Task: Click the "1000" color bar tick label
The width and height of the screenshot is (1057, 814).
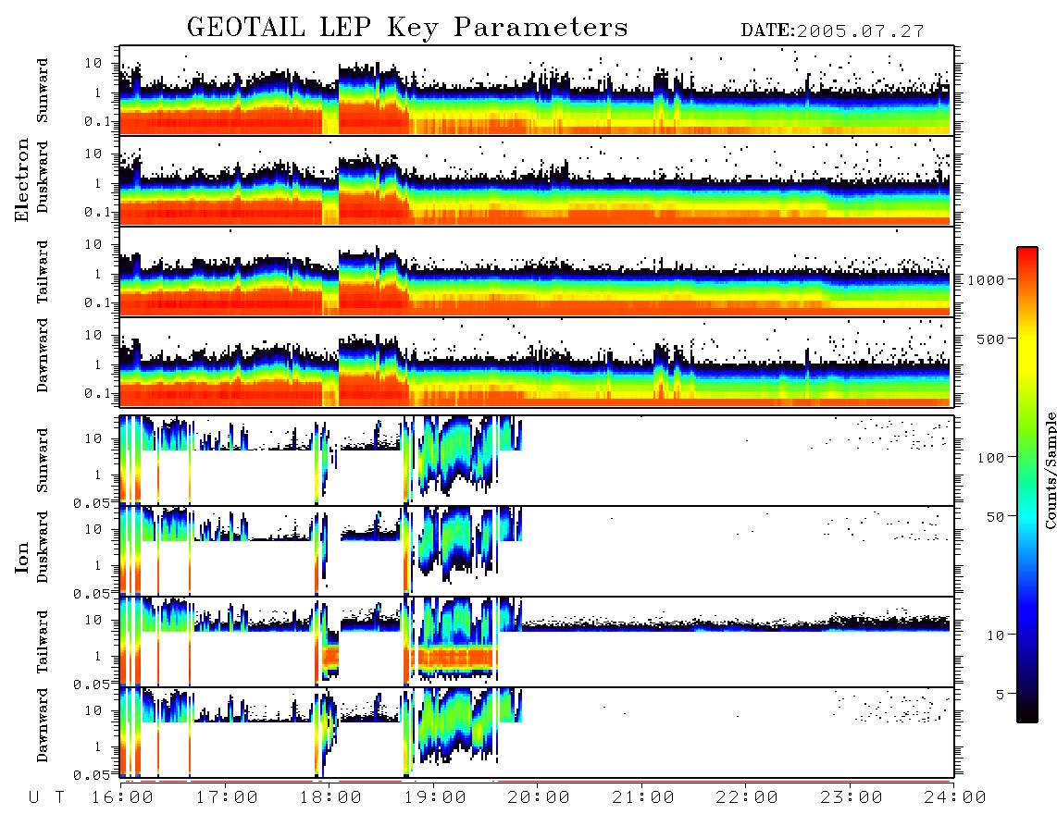Action: 987,279
